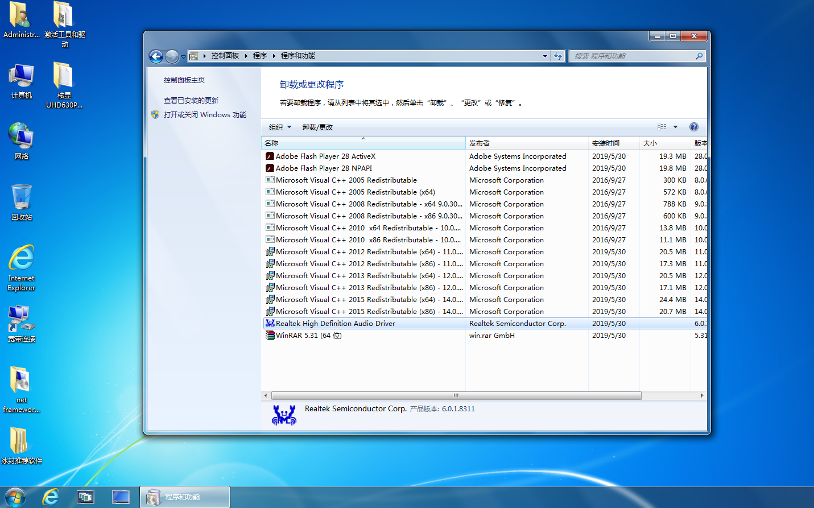Click the help question mark icon

(693, 127)
